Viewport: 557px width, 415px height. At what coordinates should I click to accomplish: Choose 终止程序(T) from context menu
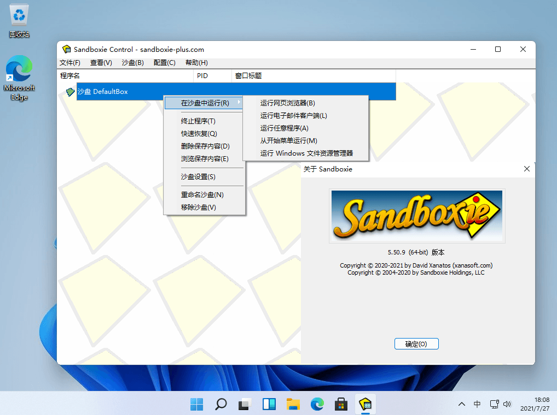point(204,121)
